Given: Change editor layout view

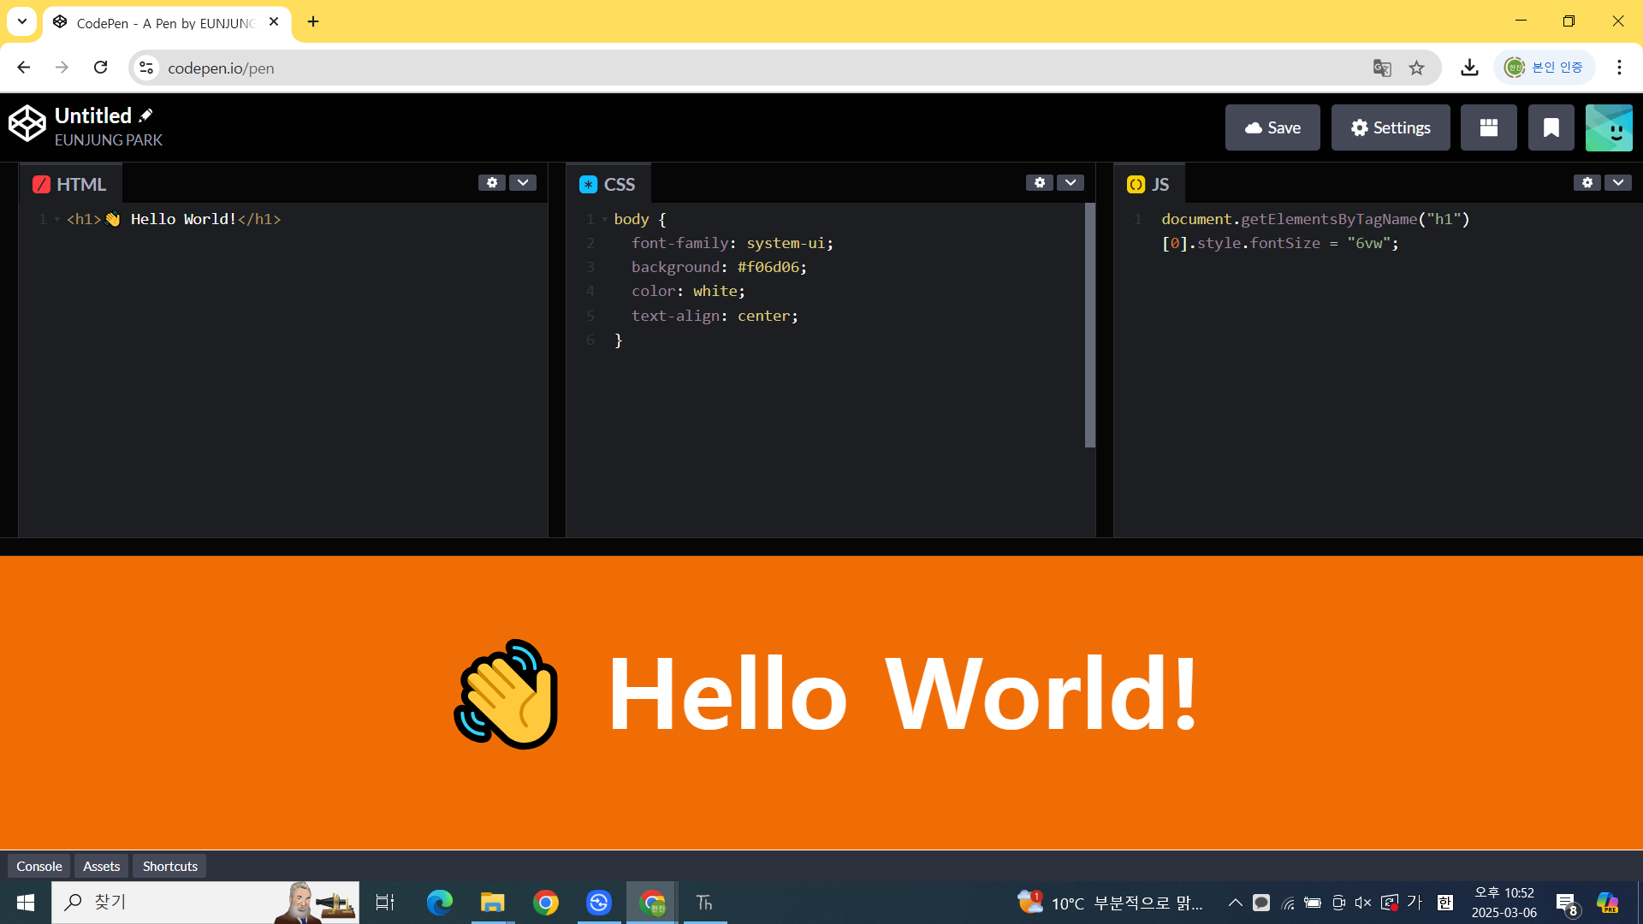Looking at the screenshot, I should pos(1489,127).
